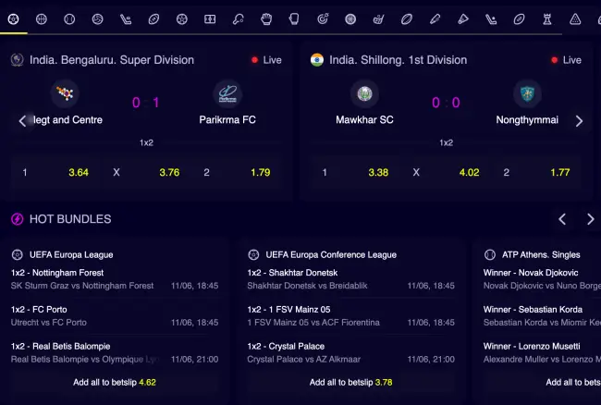Show next Hot Bundles with right arrow
The image size is (601, 405).
click(590, 219)
